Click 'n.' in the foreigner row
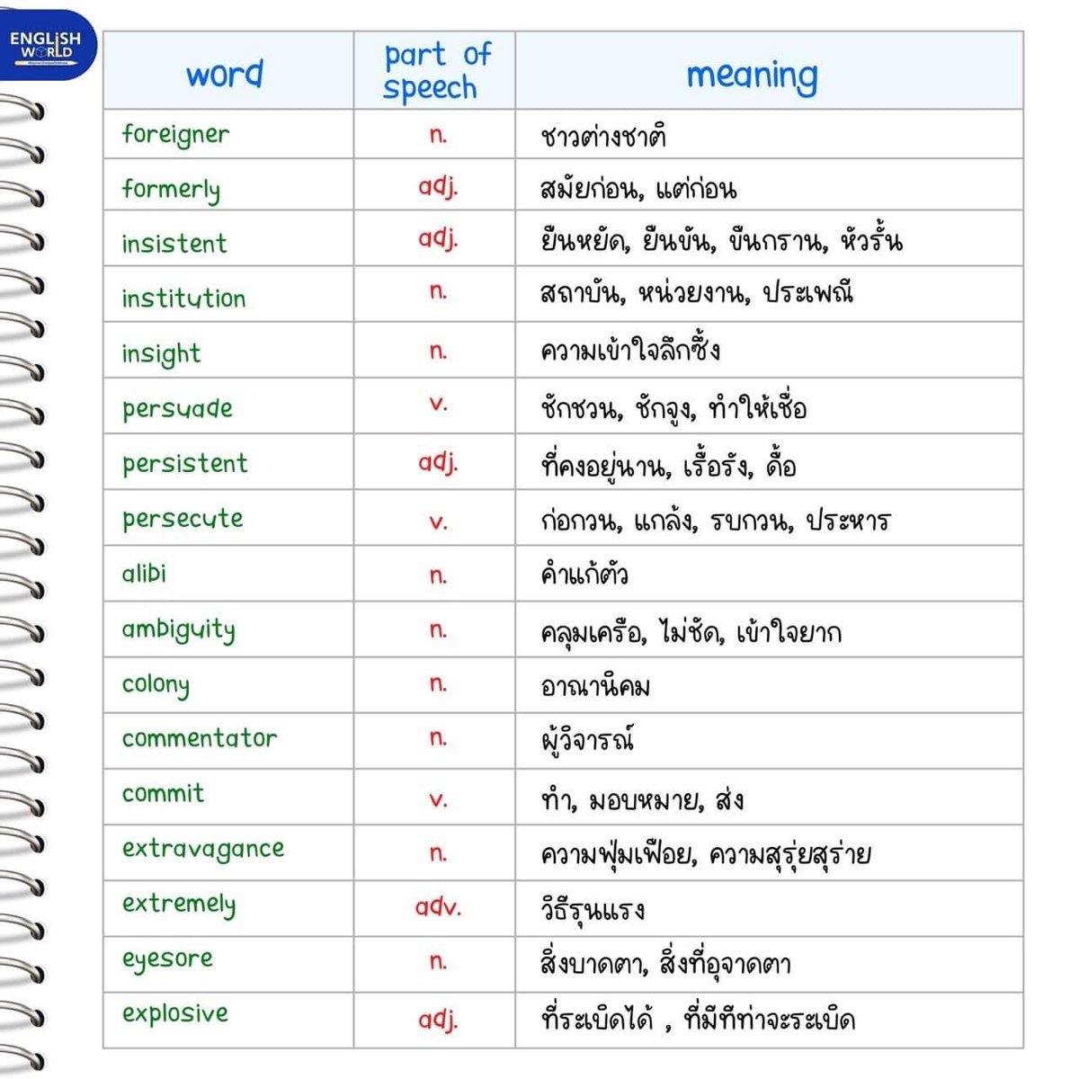This screenshot has width=1079, height=1079. (x=438, y=135)
